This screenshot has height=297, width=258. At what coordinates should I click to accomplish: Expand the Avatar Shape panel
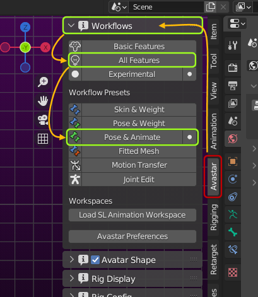coord(72,260)
